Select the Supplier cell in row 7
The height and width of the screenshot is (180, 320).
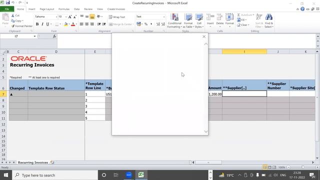pos(244,94)
